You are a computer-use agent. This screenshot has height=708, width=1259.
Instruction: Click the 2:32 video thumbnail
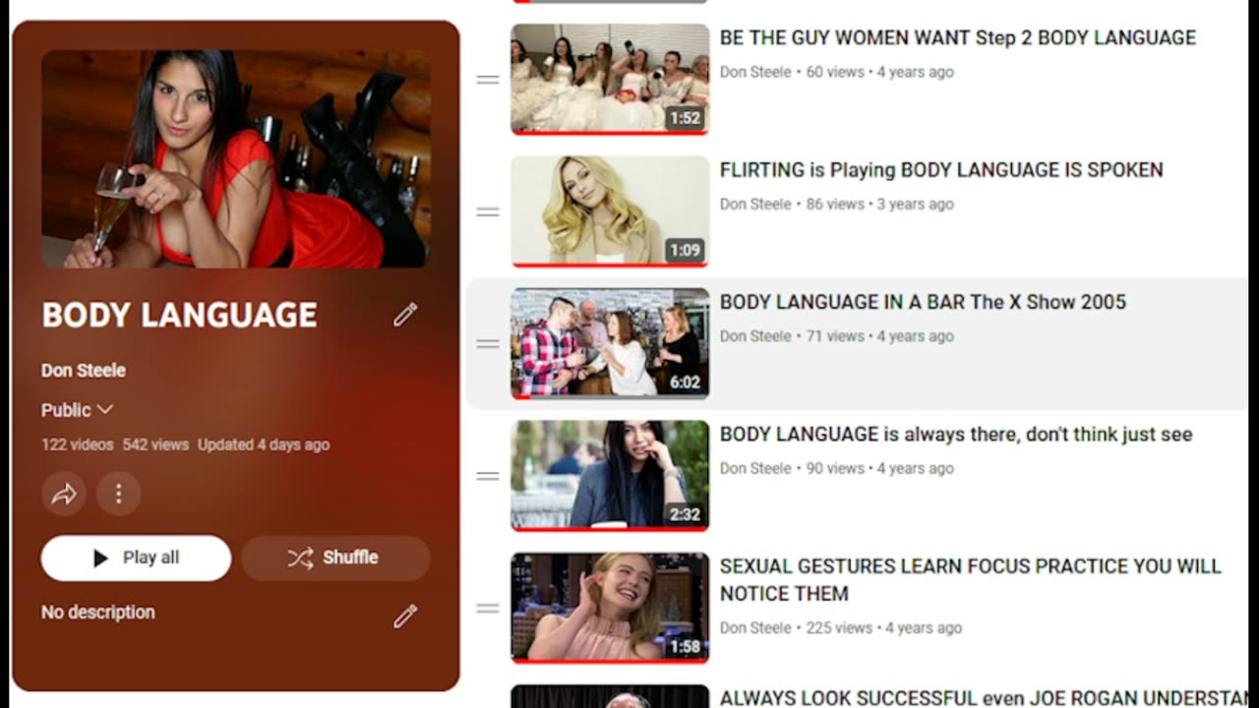[x=610, y=476]
